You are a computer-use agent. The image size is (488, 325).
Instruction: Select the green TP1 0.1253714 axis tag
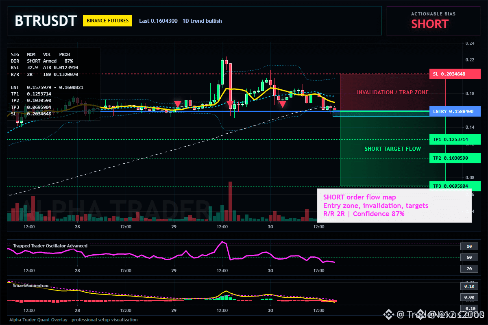[455, 139]
